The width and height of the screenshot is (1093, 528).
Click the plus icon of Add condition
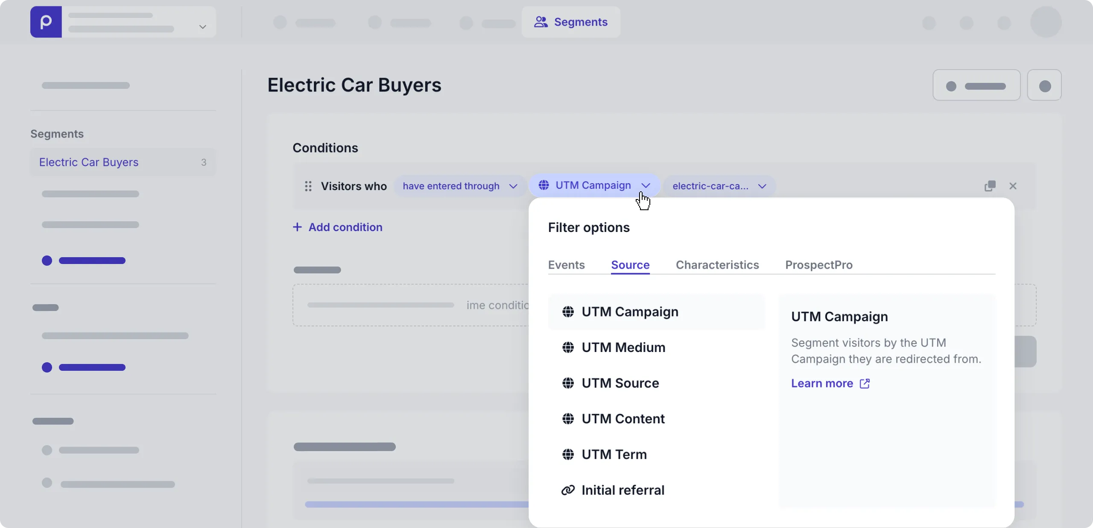297,227
